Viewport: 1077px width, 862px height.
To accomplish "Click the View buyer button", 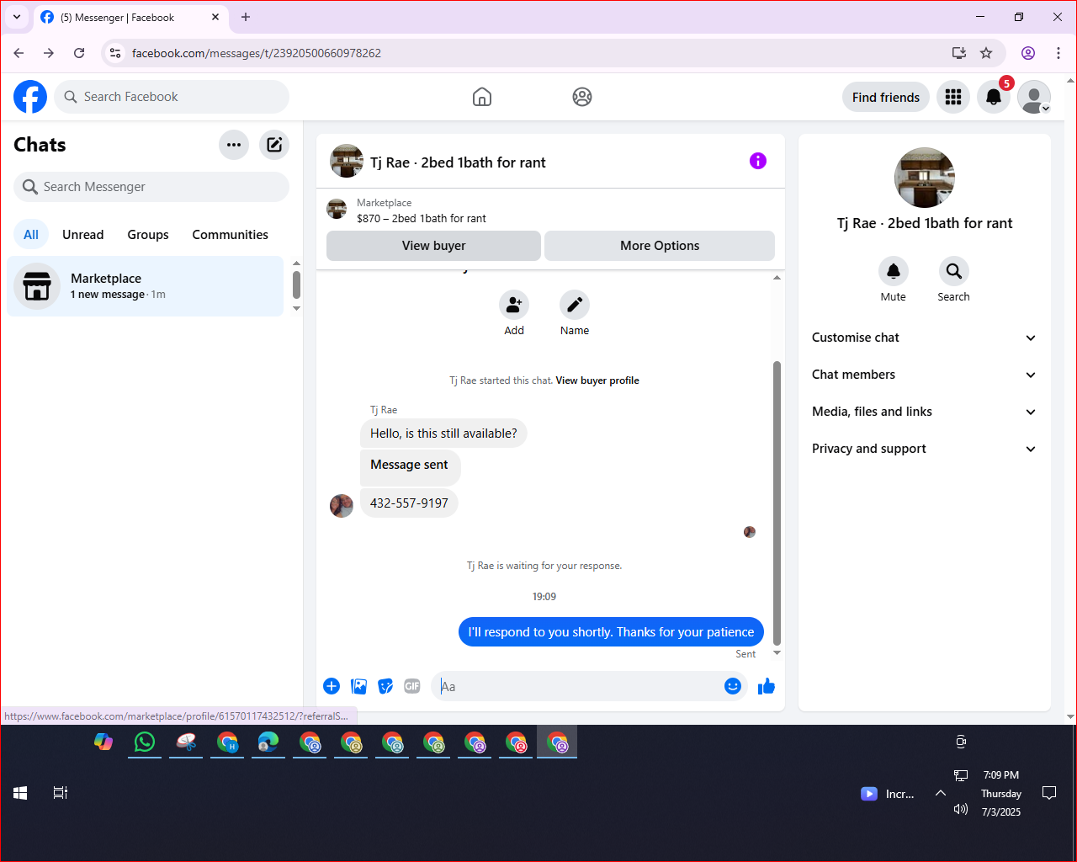I will coord(433,246).
